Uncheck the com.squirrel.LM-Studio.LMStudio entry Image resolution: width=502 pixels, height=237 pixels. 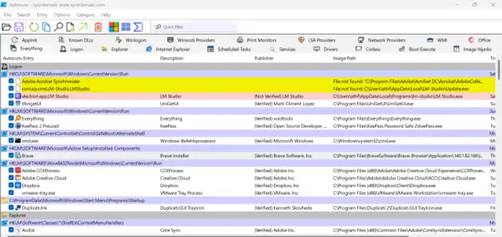(x=11, y=89)
